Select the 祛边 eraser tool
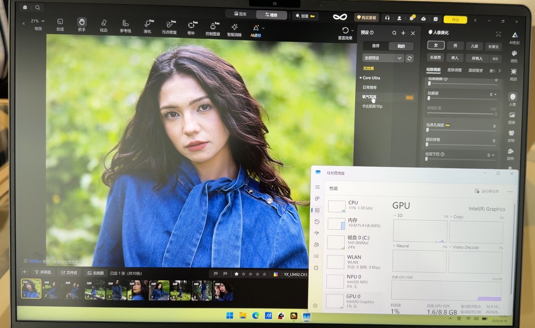This screenshot has width=535, height=328. pos(104,26)
